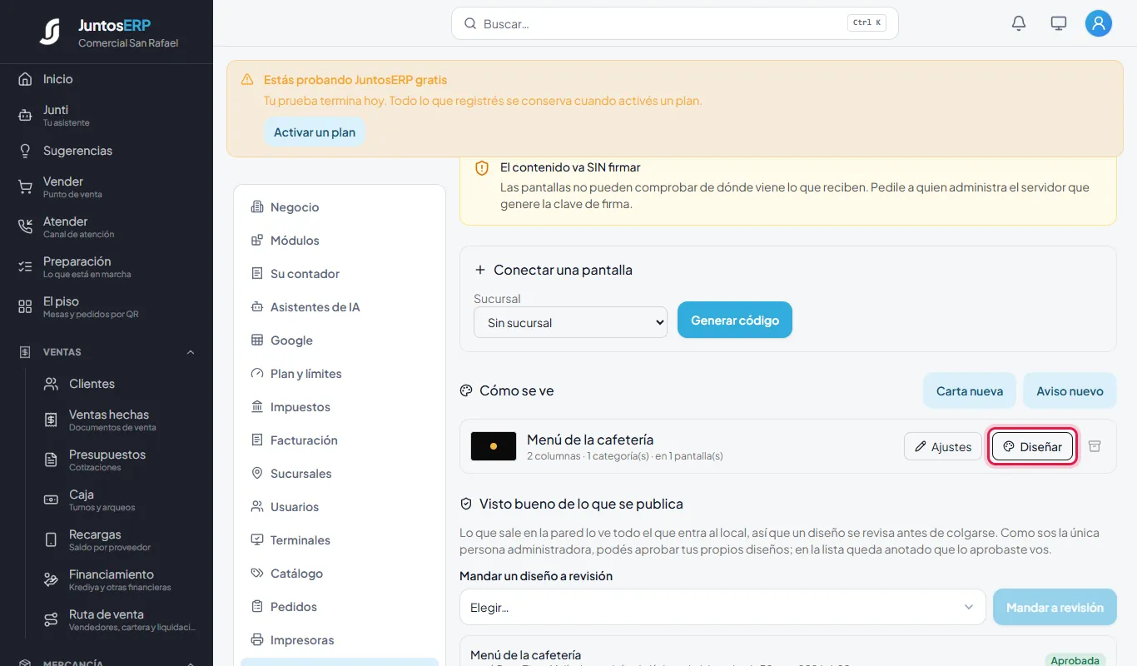The image size is (1137, 666).
Task: Open Junti assistant robot icon
Action: 25,116
